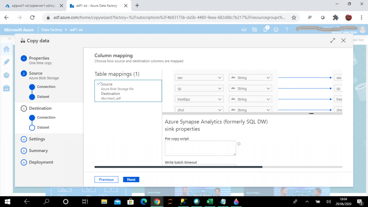Go to Destination step in wizard
368x207 pixels.
40,108
